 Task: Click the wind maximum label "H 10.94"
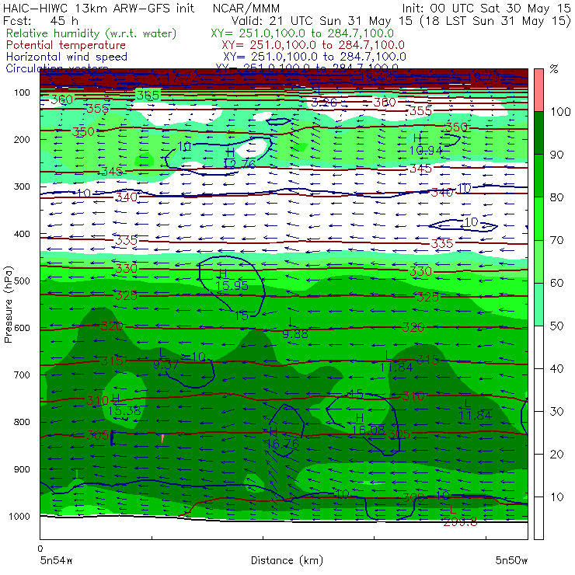425,144
